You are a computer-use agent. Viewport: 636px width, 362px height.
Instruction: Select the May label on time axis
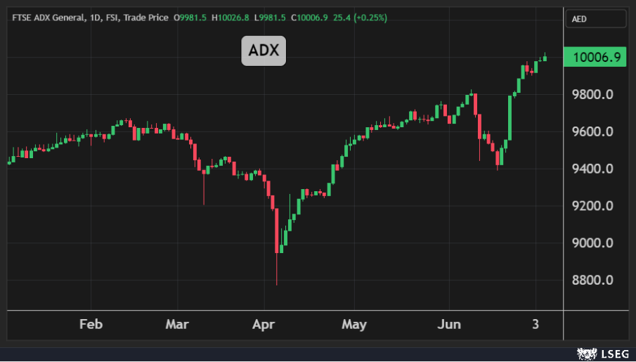click(354, 324)
